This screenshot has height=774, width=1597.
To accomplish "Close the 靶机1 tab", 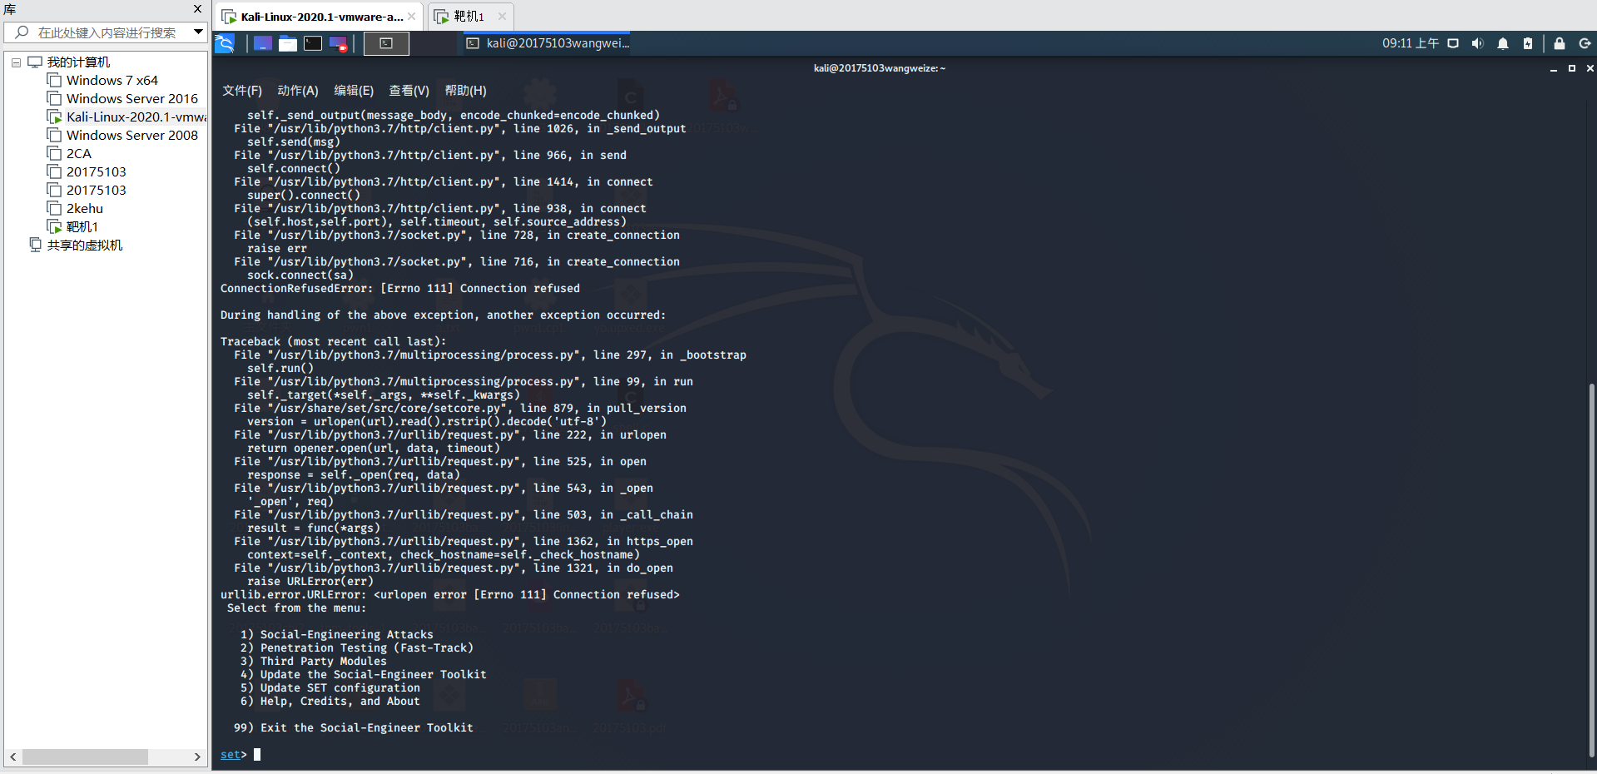I will 502,17.
